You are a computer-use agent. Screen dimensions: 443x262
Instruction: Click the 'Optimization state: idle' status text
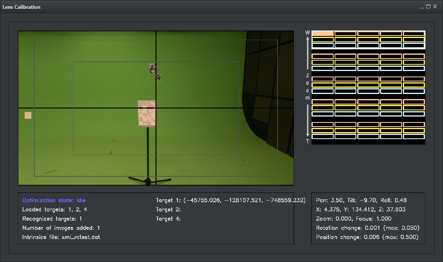click(54, 200)
